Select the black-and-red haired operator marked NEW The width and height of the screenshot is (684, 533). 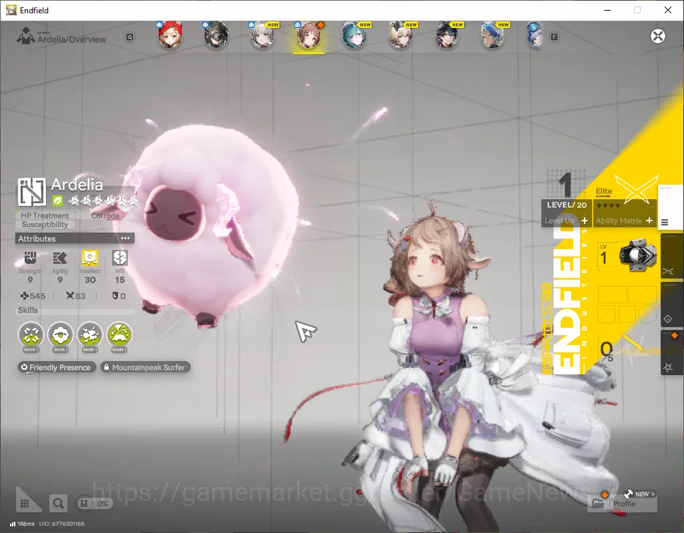pyautogui.click(x=447, y=36)
